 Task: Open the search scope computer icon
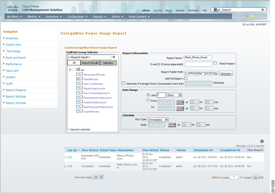click(217, 10)
